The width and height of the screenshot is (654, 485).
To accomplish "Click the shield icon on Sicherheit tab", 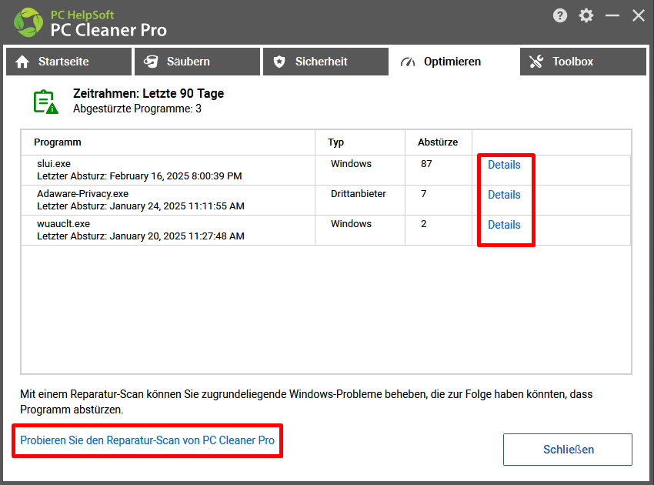I will tap(279, 62).
